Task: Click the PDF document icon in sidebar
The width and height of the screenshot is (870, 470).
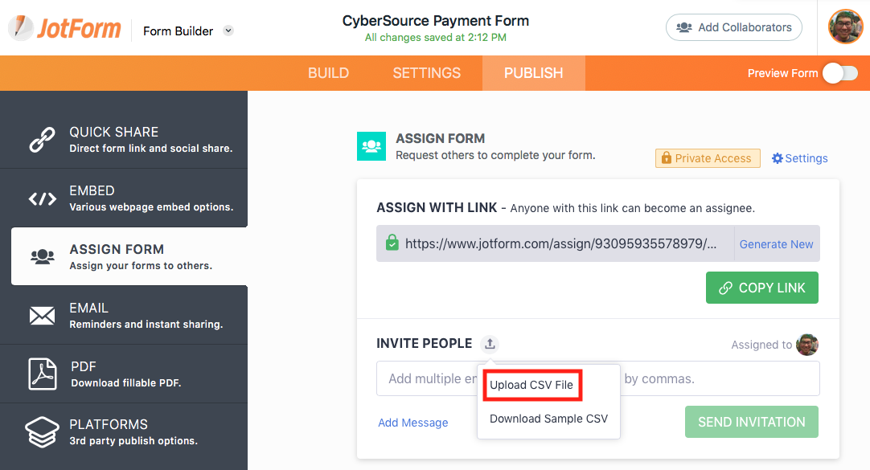Action: click(42, 374)
